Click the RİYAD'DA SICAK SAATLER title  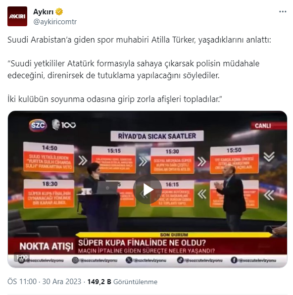pos(157,136)
